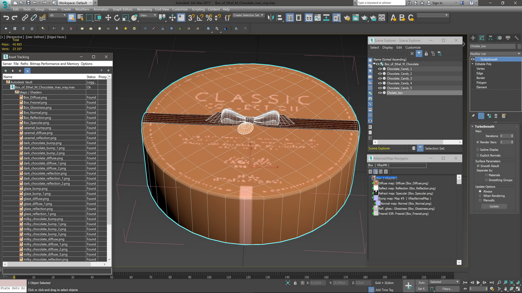Screen dimensions: 522x293
Task: Select the Manually update option
Action: [x=480, y=200]
